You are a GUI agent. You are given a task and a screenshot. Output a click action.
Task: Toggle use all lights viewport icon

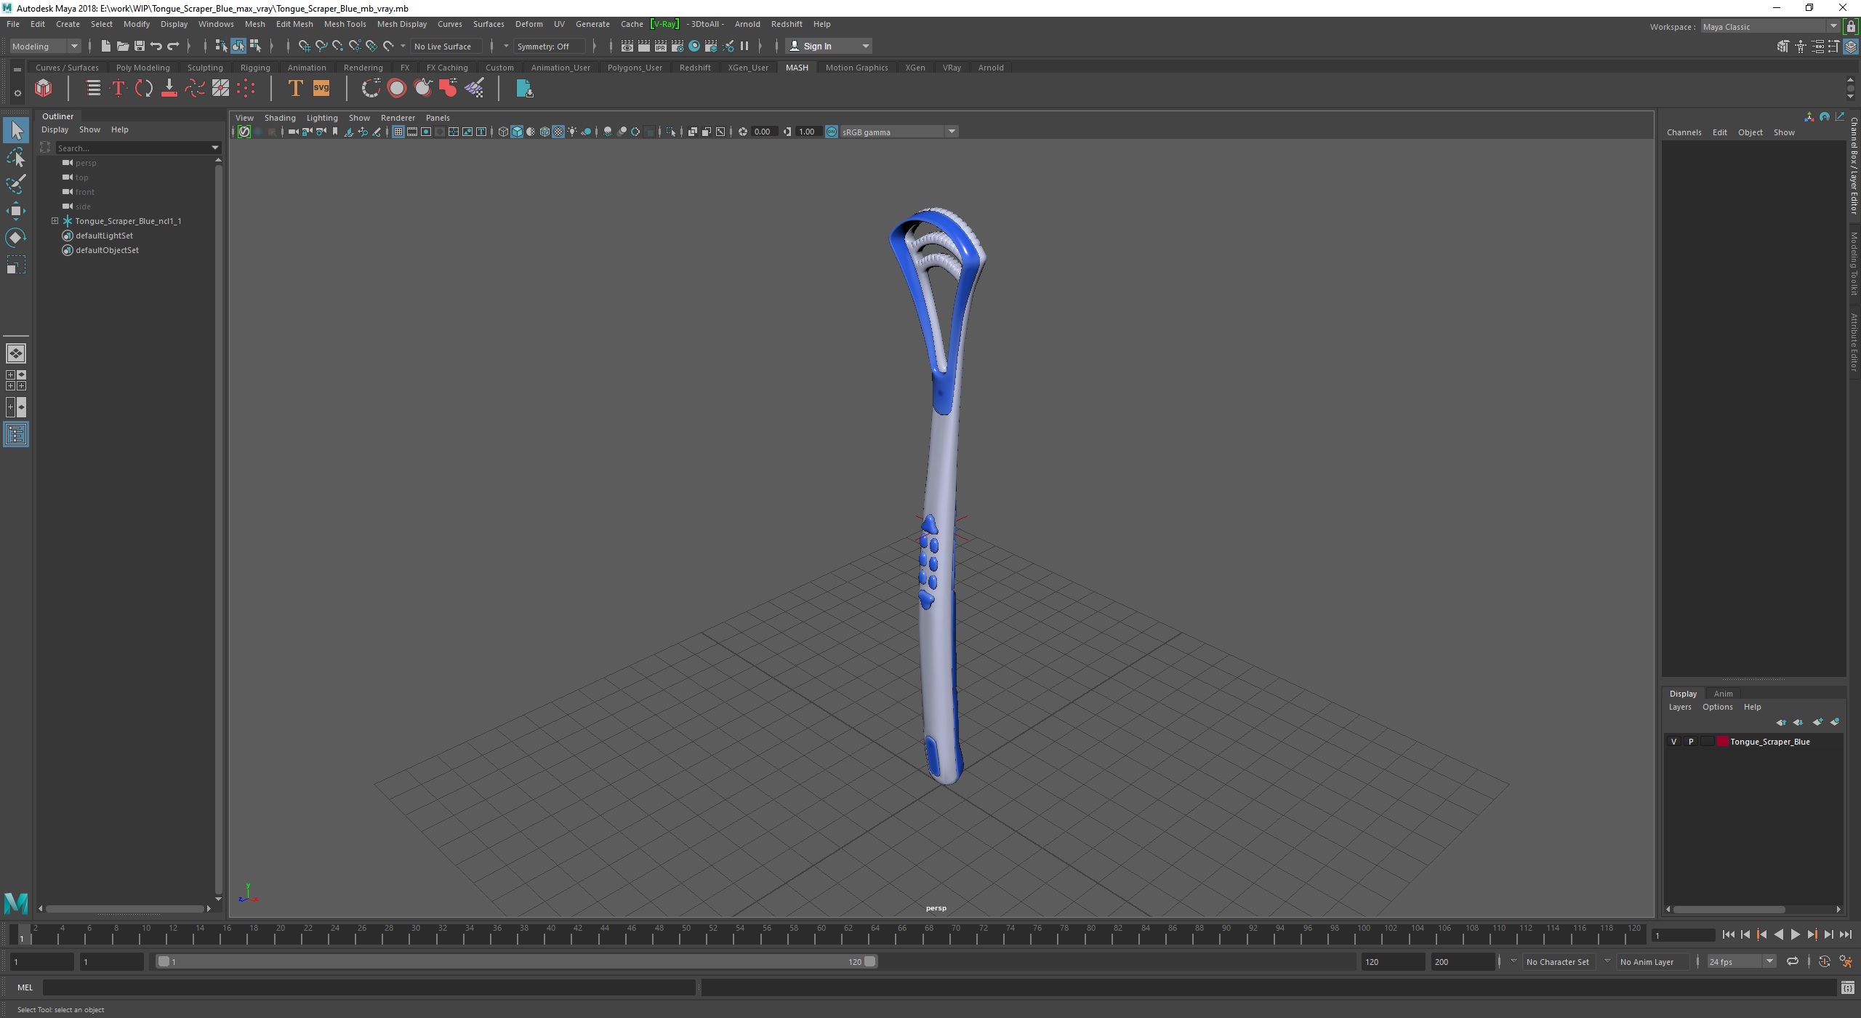(x=572, y=132)
